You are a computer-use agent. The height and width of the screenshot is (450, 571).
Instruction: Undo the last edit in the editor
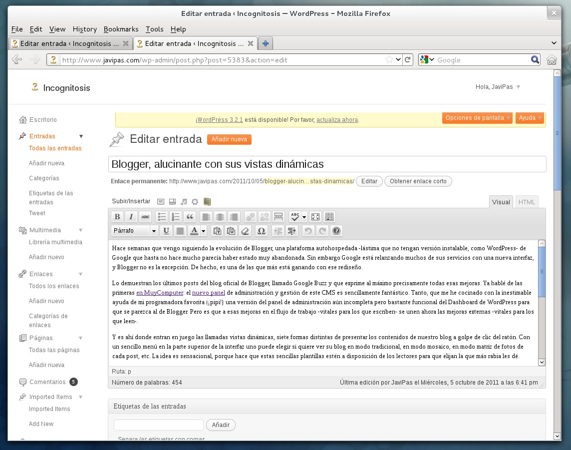tap(308, 231)
